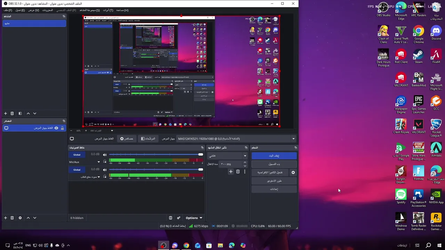Click the Stop Streaming (إيقاف البث) button
Image resolution: width=445 pixels, height=250 pixels.
[274, 156]
